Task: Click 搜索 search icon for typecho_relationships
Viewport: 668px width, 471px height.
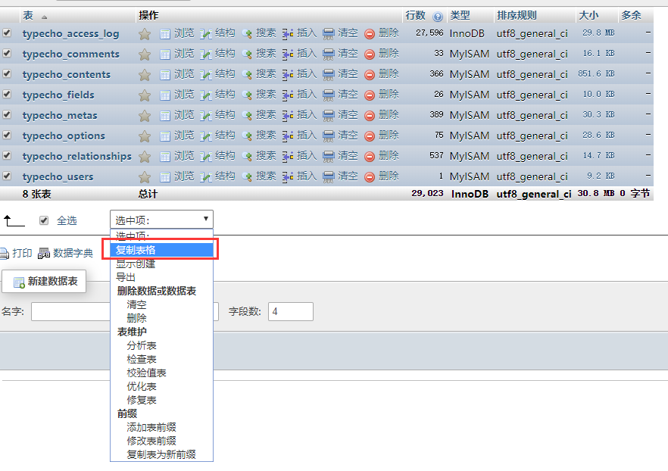Action: coord(247,157)
